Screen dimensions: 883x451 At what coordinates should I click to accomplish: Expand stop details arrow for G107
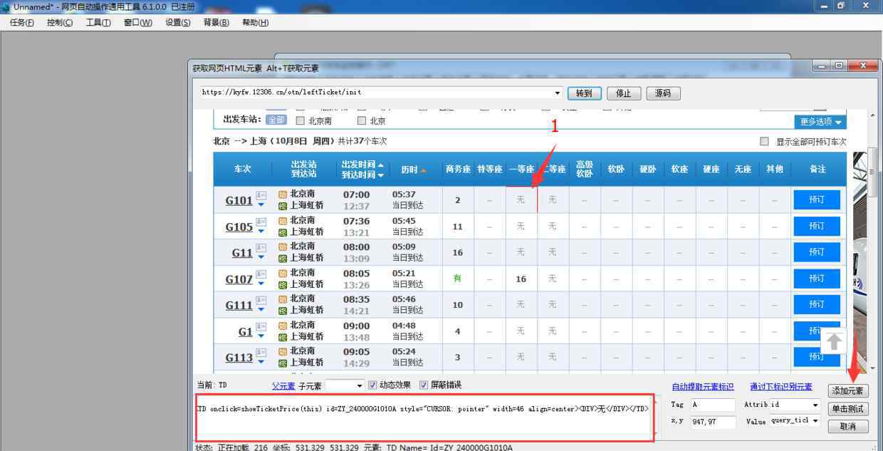pos(261,284)
